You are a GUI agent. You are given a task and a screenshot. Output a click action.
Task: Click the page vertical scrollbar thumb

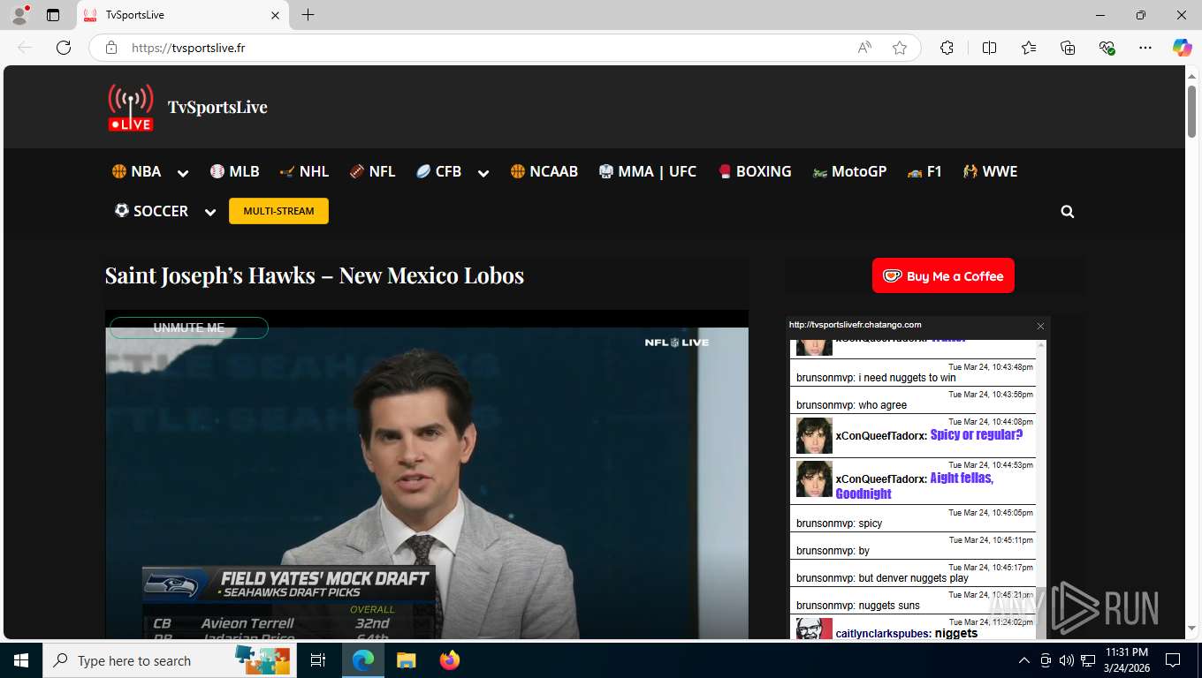(x=1191, y=110)
